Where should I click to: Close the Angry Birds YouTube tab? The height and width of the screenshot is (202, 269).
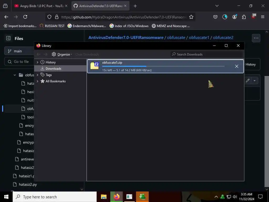point(66,6)
